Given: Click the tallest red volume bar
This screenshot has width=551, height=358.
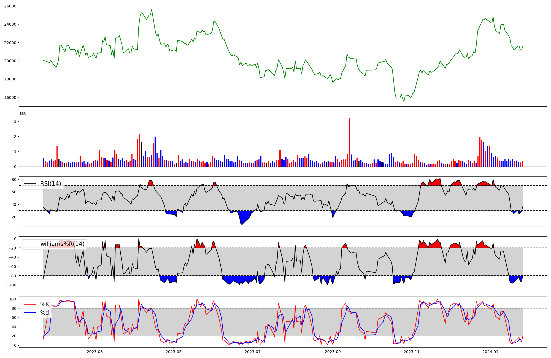Looking at the screenshot, I should tap(349, 142).
